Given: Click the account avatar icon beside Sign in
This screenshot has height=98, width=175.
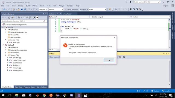Looking at the screenshot, I should [x=173, y=6].
